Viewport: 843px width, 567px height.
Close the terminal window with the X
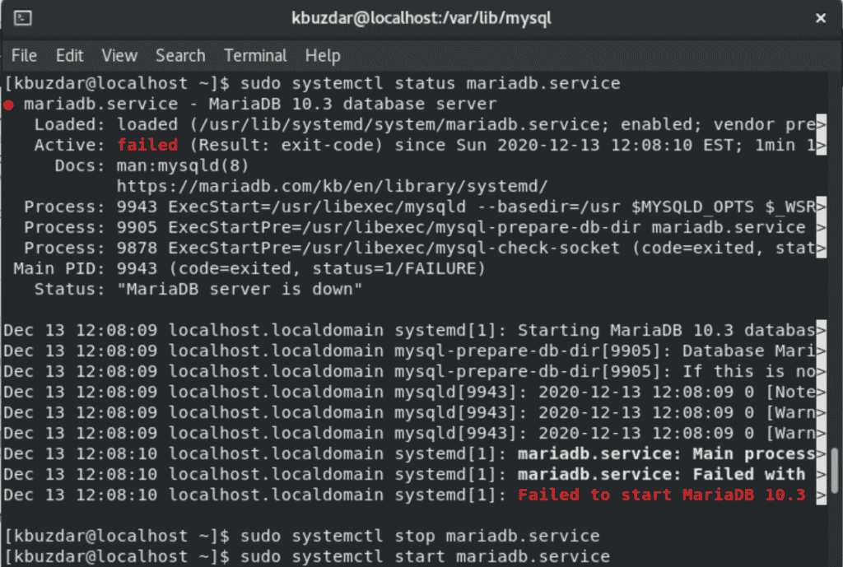(x=821, y=18)
